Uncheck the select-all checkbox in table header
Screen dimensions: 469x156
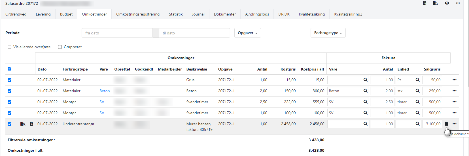coord(10,69)
